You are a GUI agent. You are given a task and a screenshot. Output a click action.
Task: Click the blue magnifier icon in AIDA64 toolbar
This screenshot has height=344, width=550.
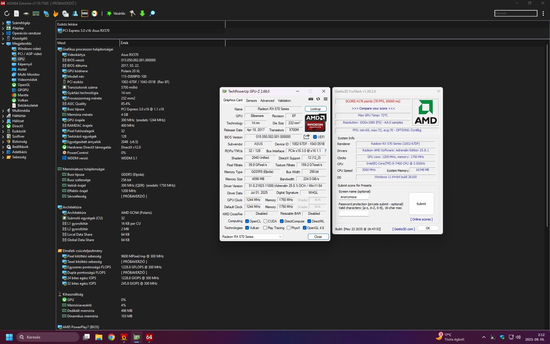(x=152, y=14)
